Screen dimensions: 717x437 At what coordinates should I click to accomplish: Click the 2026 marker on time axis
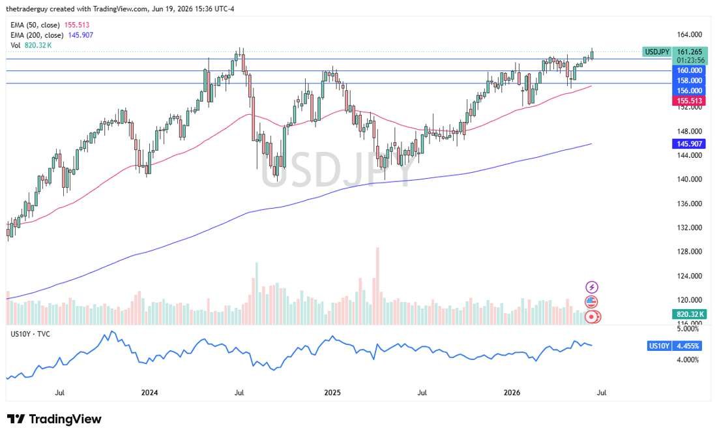[512, 393]
